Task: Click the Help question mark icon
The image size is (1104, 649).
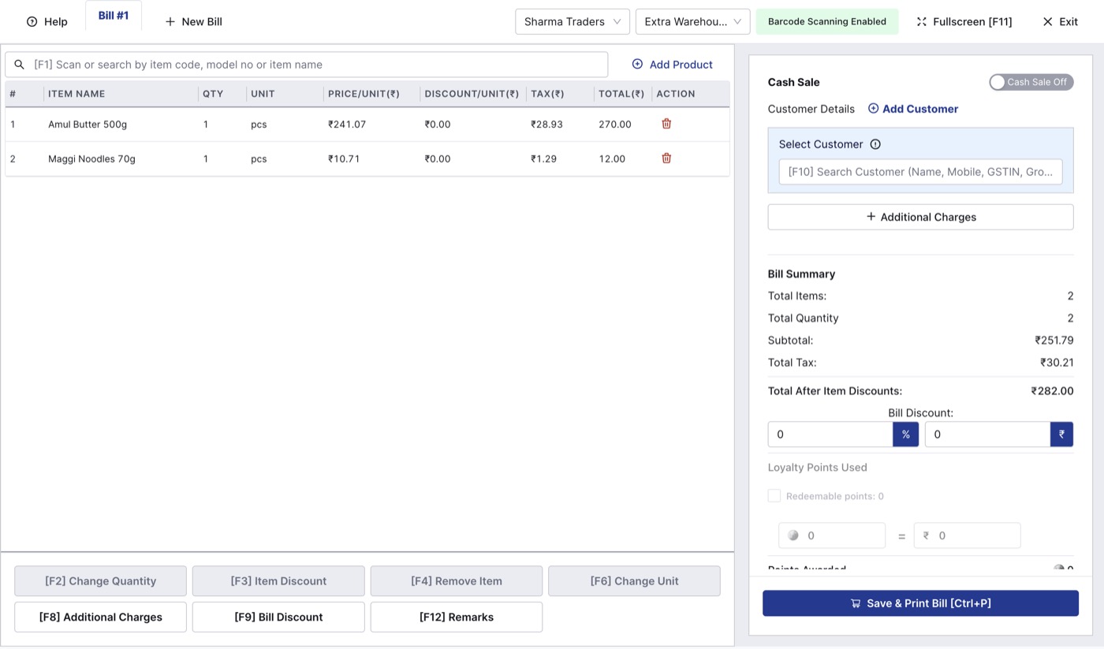Action: 32,22
